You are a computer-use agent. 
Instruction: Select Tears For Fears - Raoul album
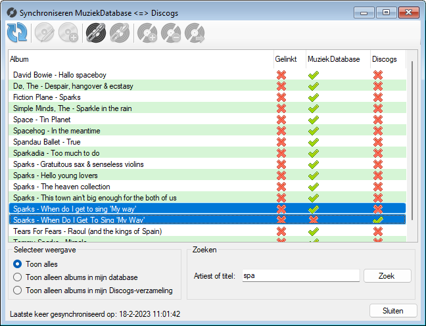(208, 231)
